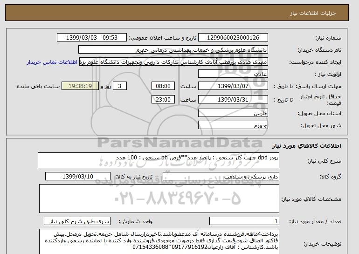Click general description text area پودر dpd

(x=159, y=160)
